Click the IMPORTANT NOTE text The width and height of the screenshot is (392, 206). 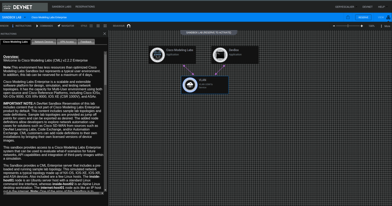tap(18, 104)
